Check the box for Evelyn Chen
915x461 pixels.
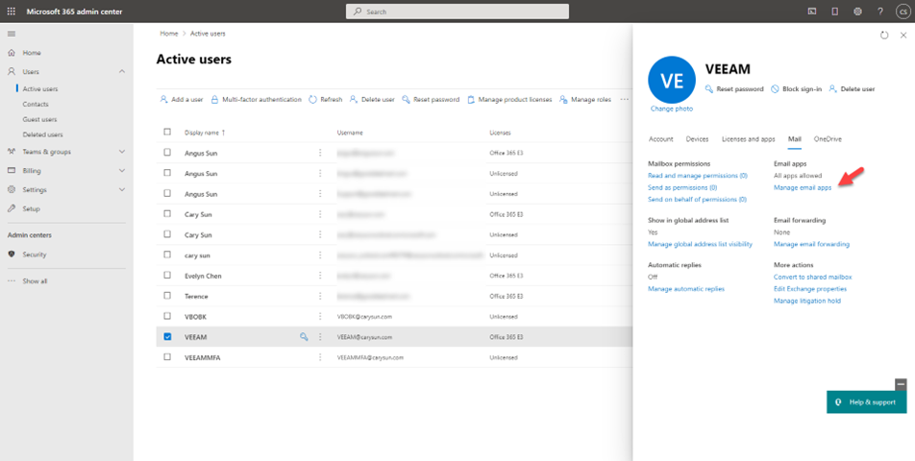[x=167, y=275]
